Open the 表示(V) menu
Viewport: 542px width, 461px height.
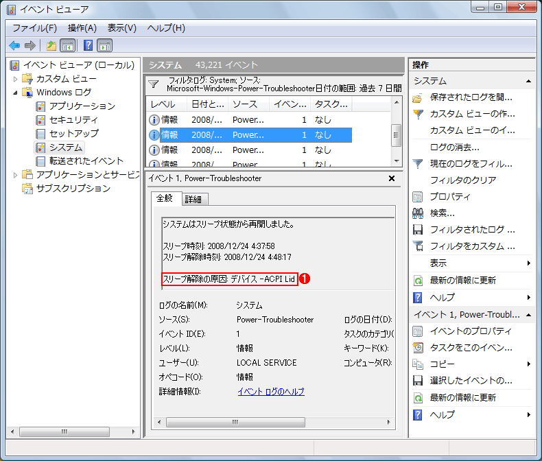click(121, 28)
